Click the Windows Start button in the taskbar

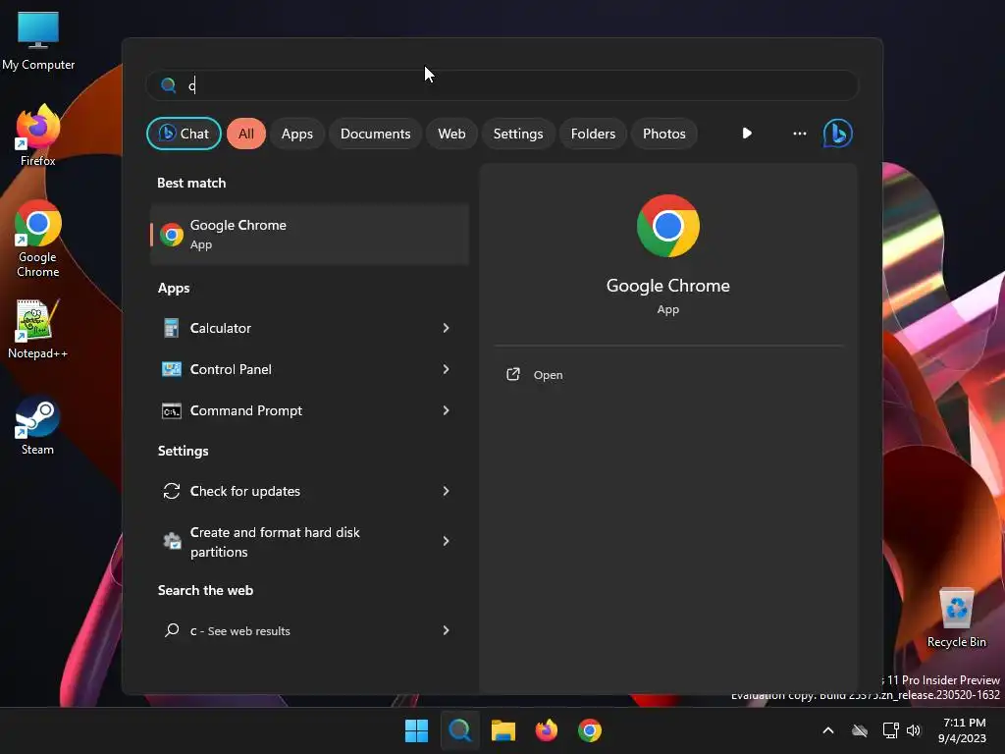tap(416, 730)
